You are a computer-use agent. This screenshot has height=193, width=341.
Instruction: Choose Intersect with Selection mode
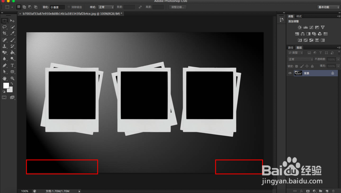(x=36, y=7)
